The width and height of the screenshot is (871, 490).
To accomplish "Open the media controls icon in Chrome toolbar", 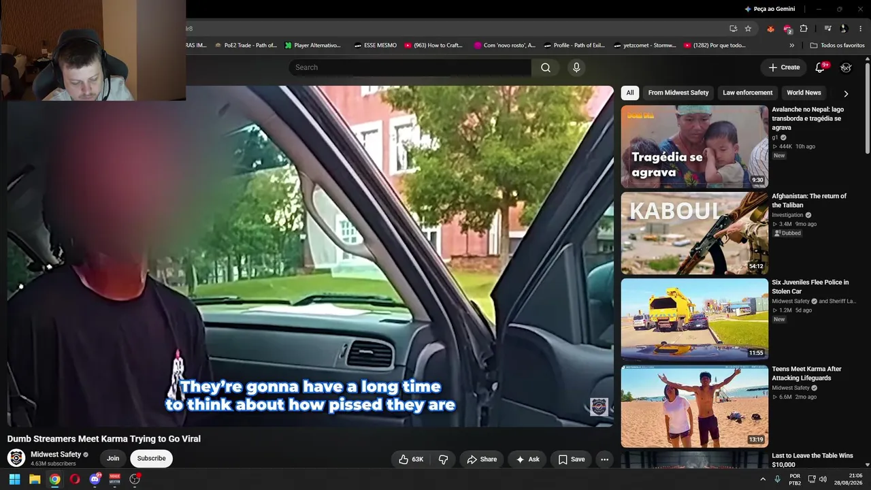I will pos(827,29).
